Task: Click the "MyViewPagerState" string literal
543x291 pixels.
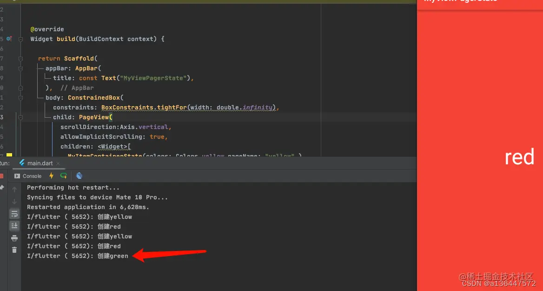Action: [x=153, y=78]
